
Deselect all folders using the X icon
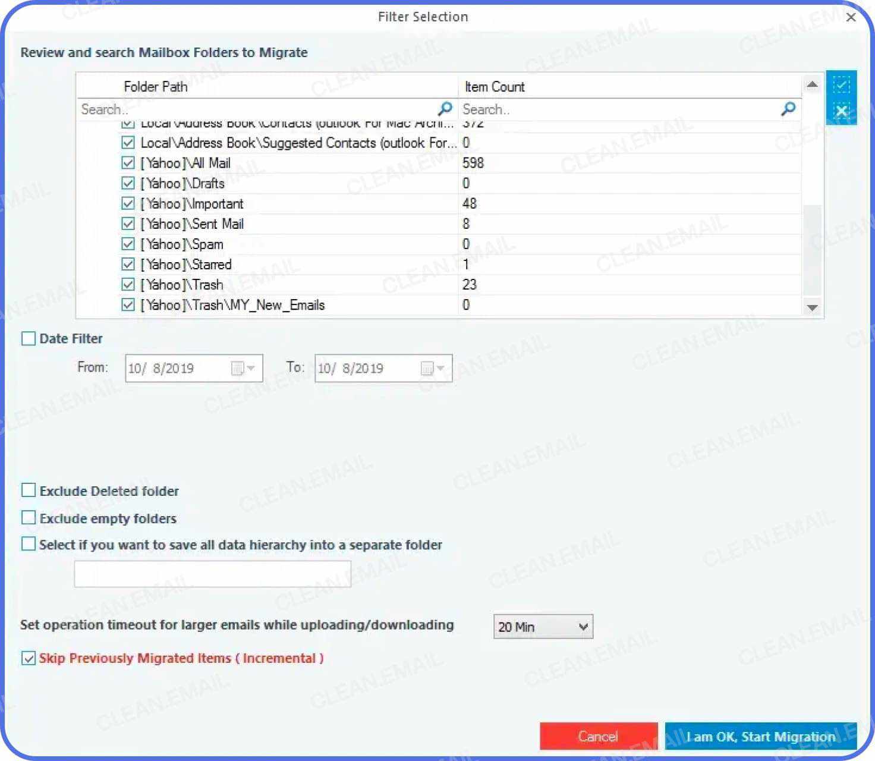click(842, 111)
